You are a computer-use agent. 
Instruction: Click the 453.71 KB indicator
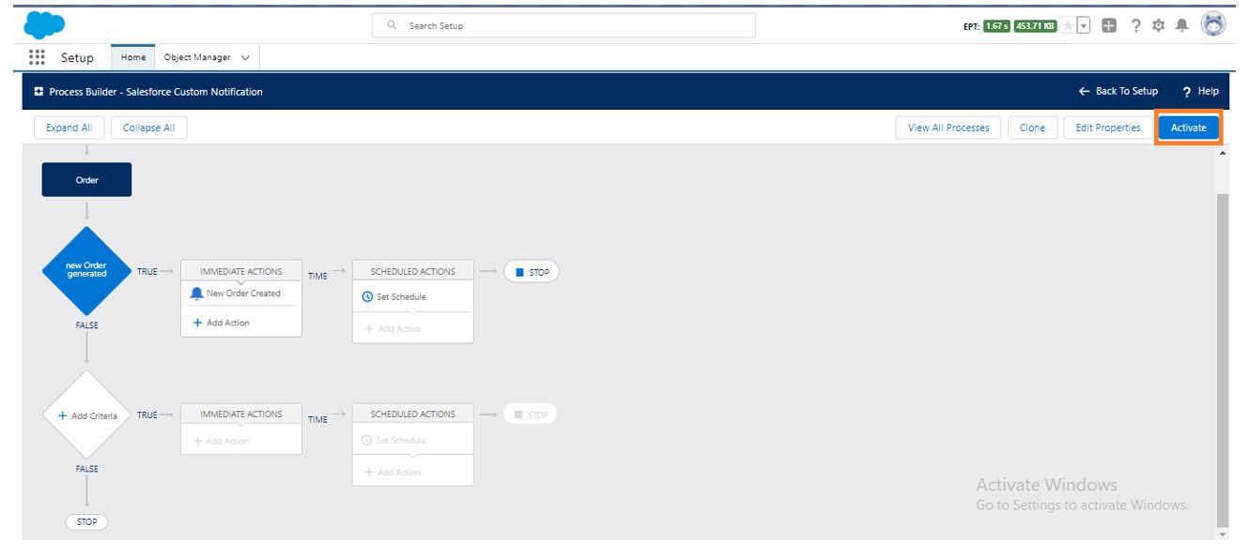(1035, 25)
